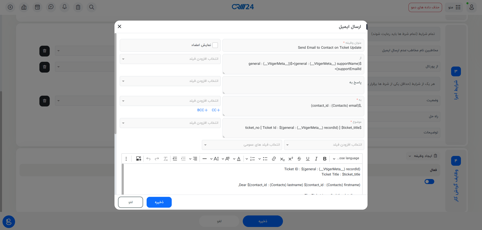Open the font color picker
The image size is (482, 230).
[238, 159]
